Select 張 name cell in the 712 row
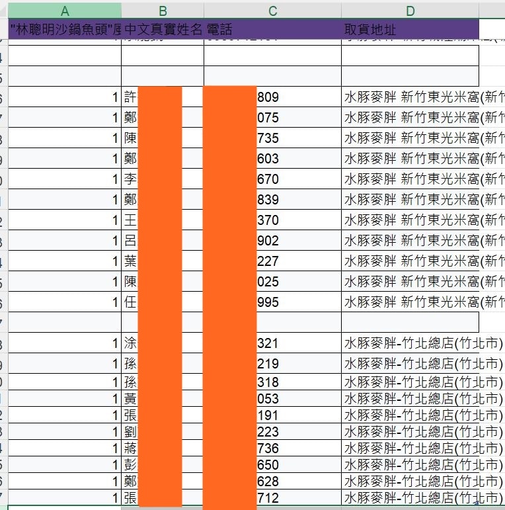 (163, 497)
